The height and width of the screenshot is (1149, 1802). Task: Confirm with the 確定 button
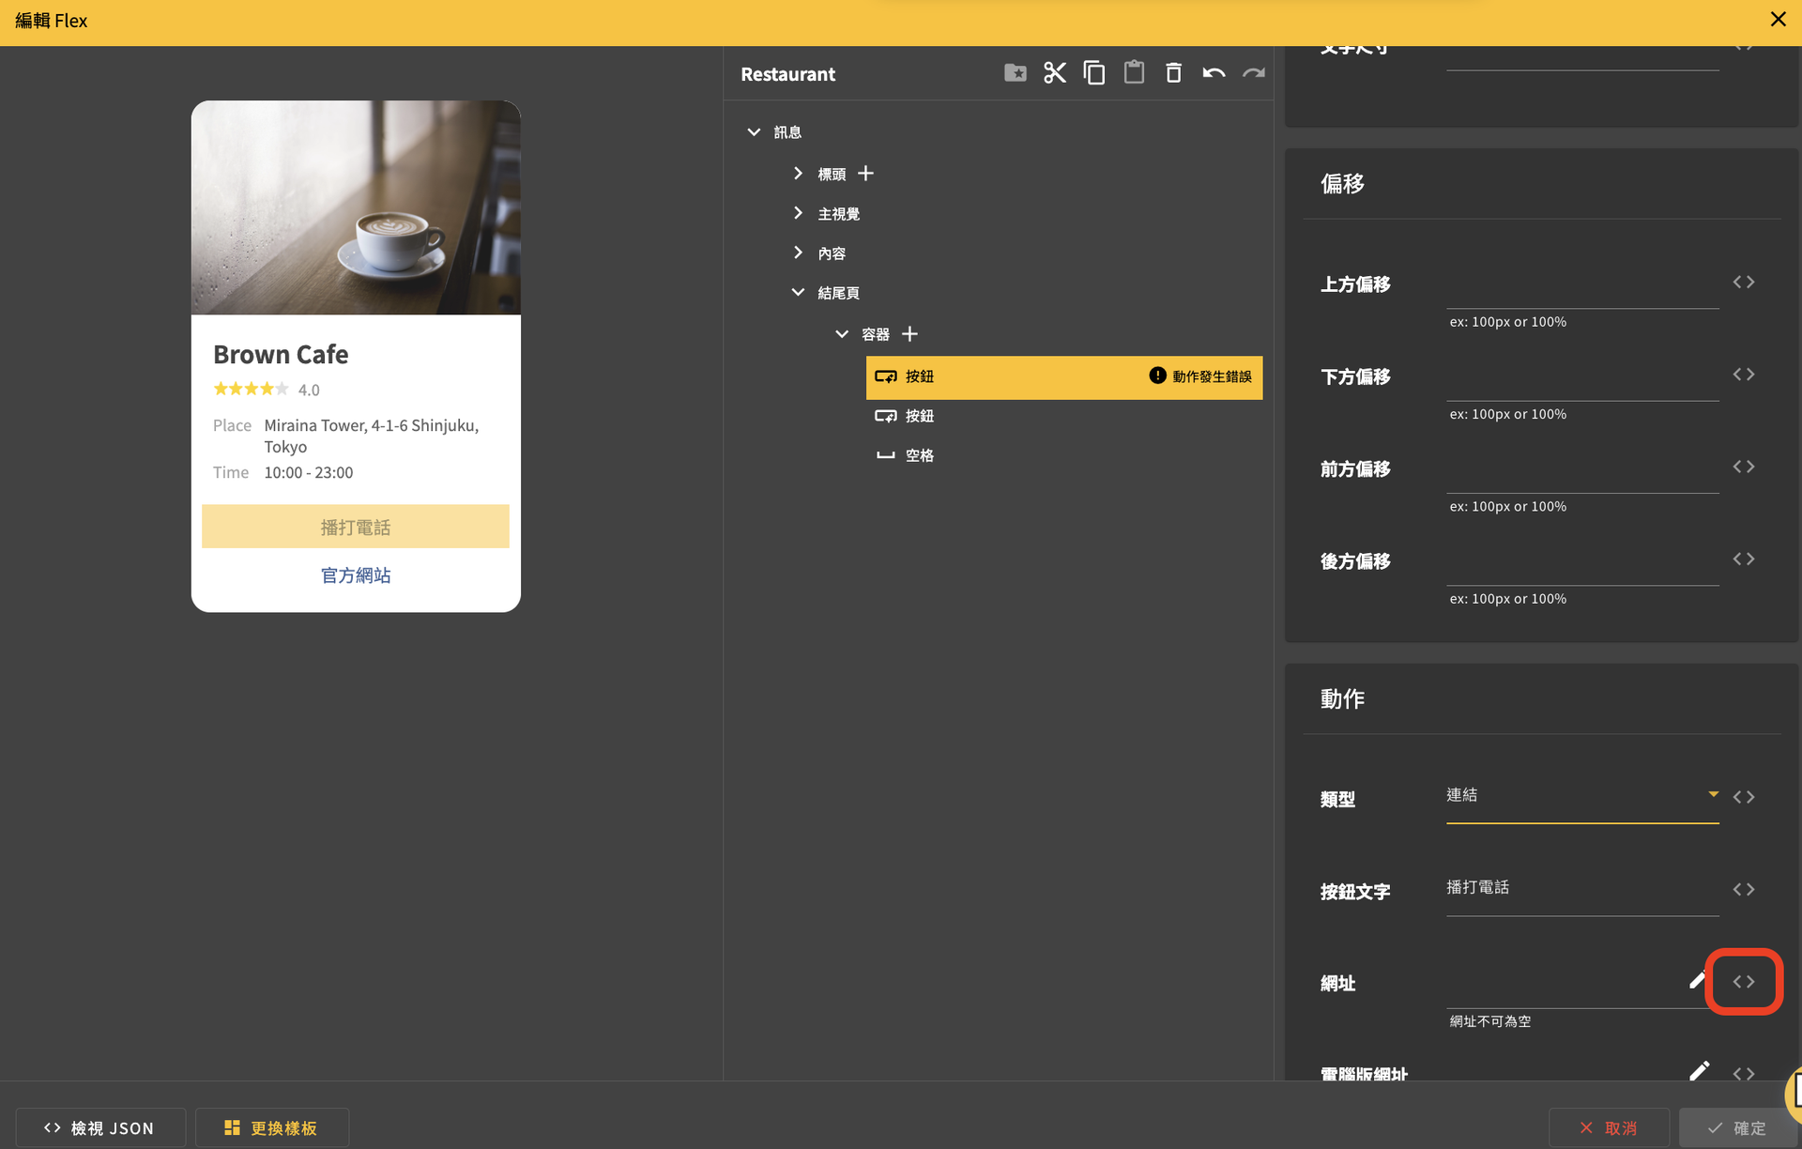pyautogui.click(x=1736, y=1127)
